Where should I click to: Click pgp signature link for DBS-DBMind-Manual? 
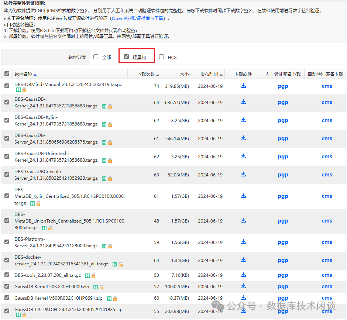pos(283,86)
